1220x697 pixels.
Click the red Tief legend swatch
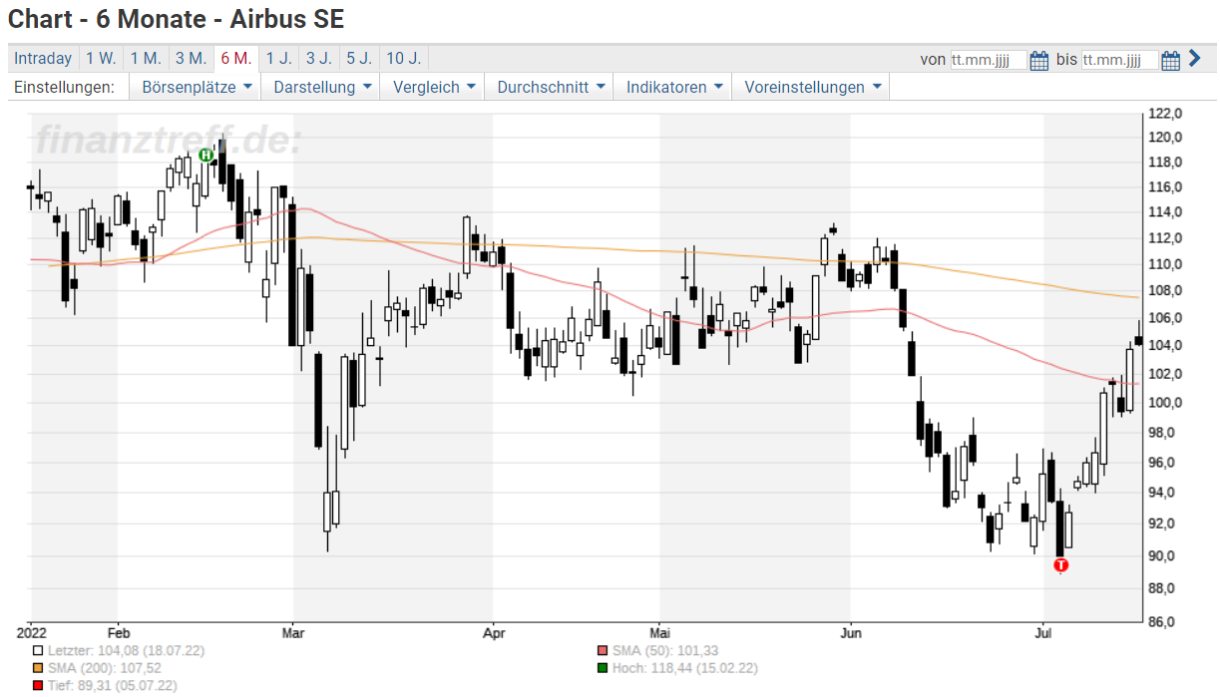pos(38,685)
